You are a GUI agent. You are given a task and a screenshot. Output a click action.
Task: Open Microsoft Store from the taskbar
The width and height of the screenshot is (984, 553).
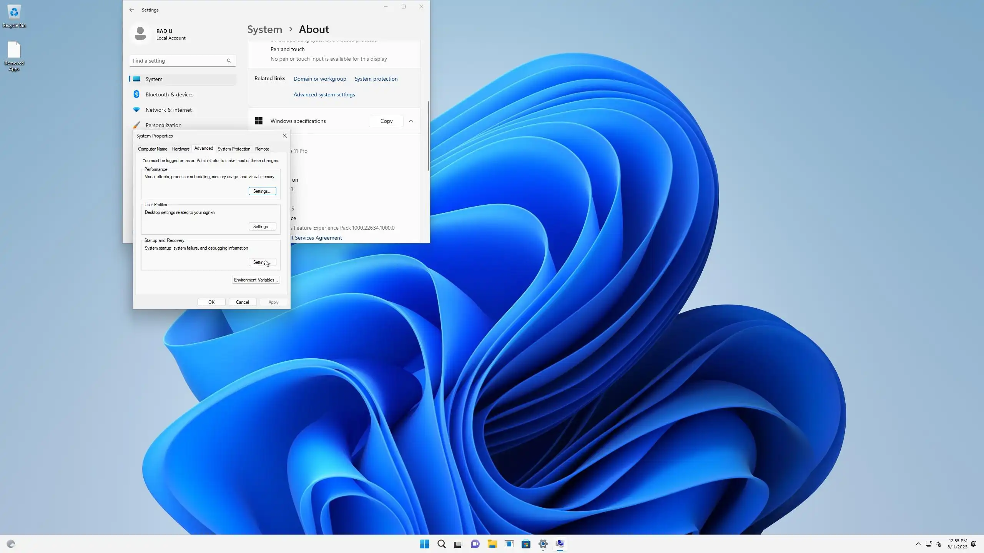click(526, 544)
